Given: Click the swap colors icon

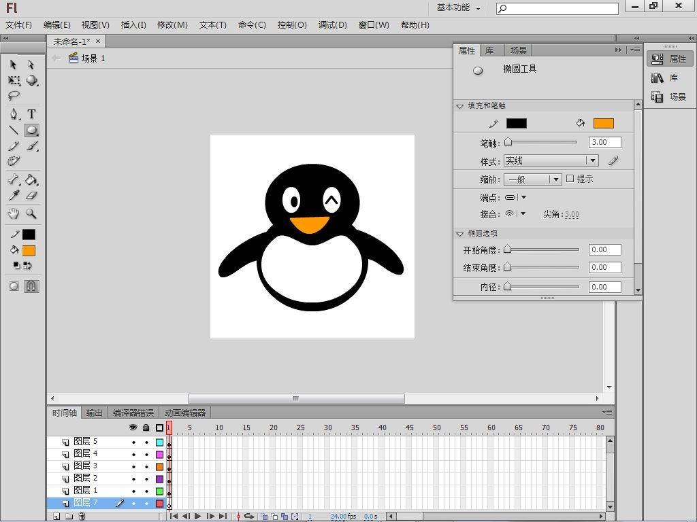Looking at the screenshot, I should (x=27, y=266).
